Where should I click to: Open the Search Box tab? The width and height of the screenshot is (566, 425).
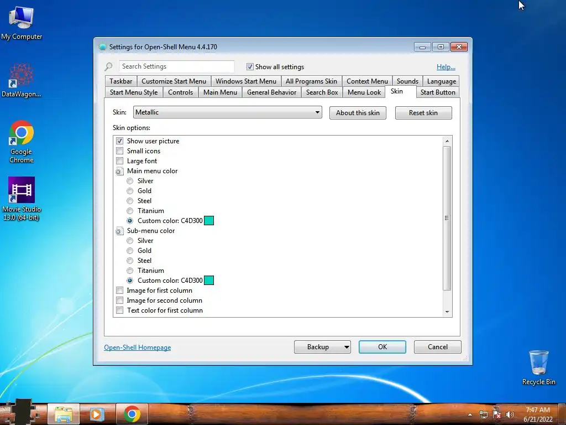click(322, 92)
